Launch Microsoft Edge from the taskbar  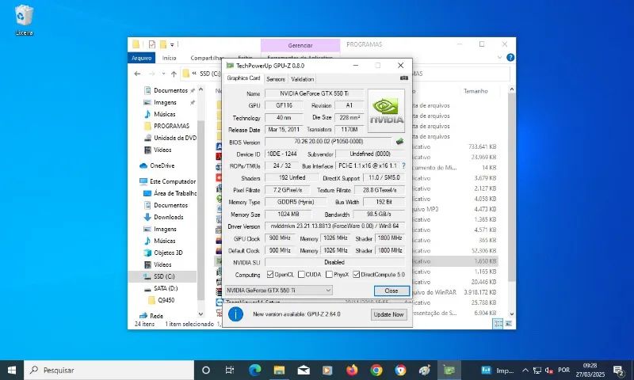254,370
